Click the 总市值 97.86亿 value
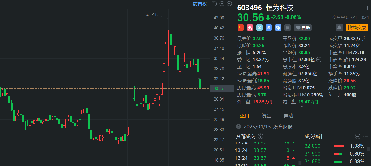The image size is (371, 166). [306, 60]
